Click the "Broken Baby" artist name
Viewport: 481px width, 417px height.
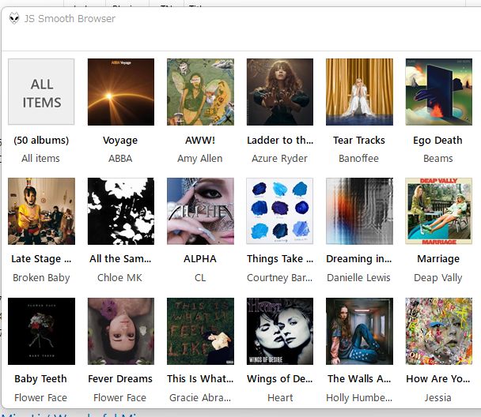point(41,278)
